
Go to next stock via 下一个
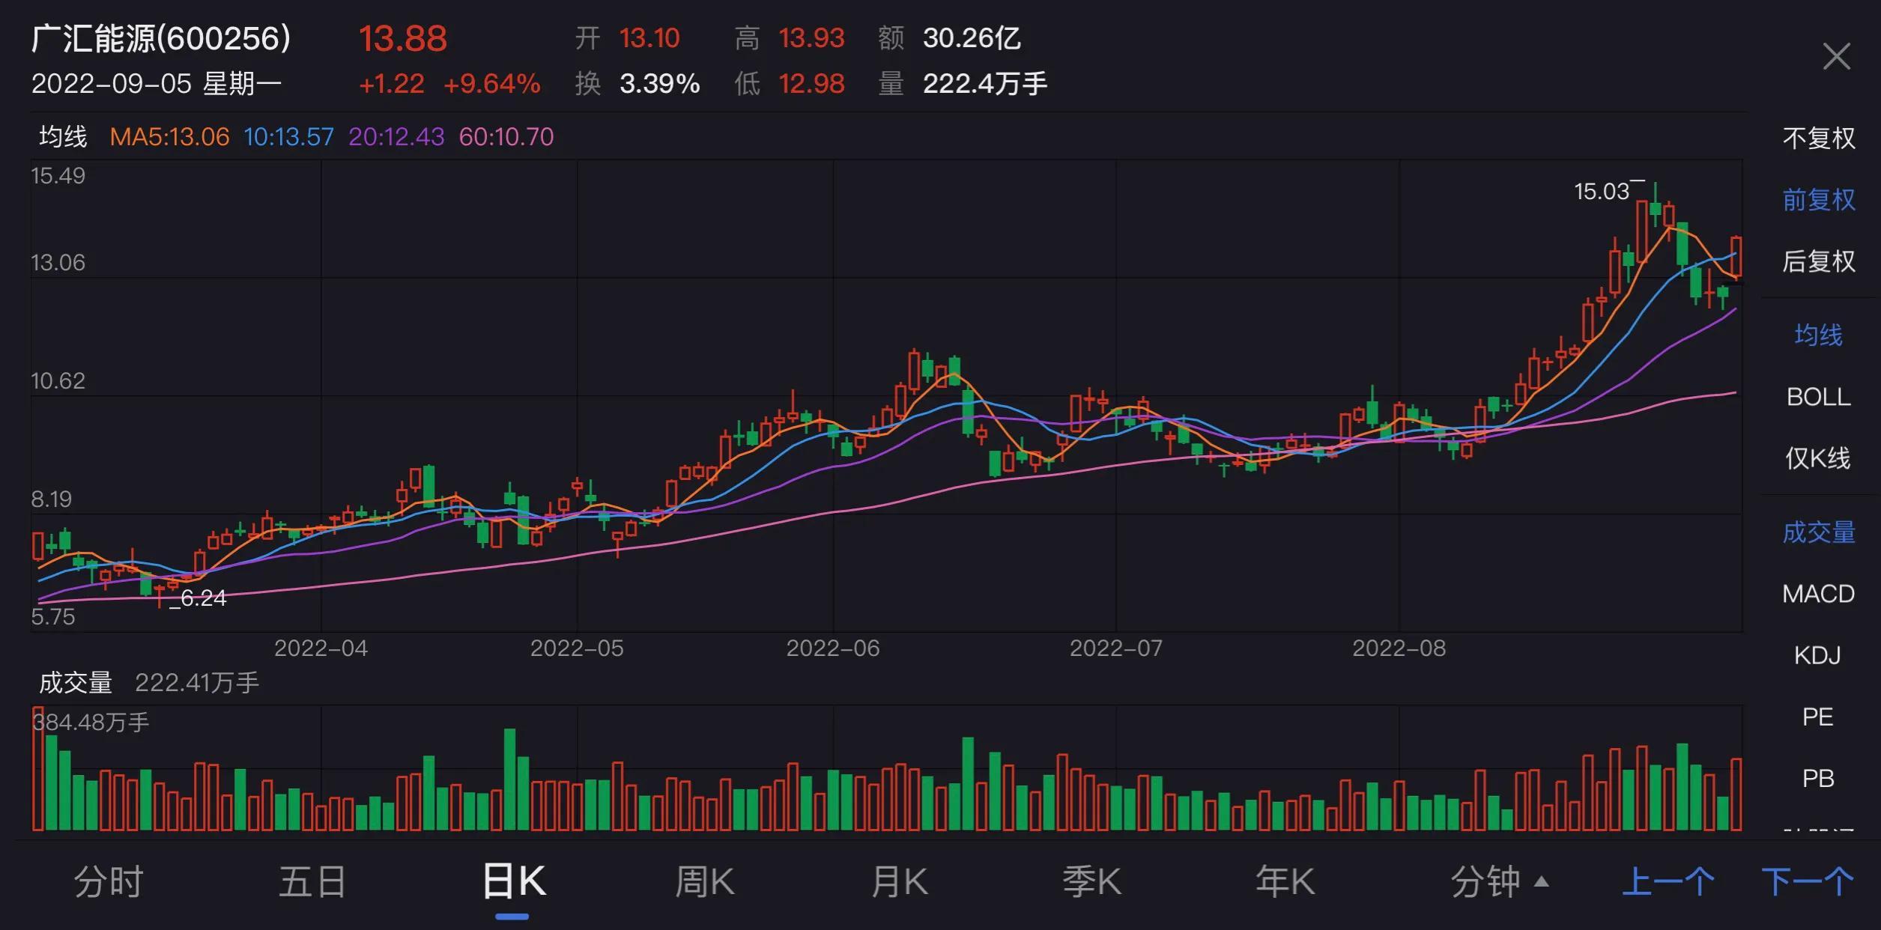tap(1808, 881)
